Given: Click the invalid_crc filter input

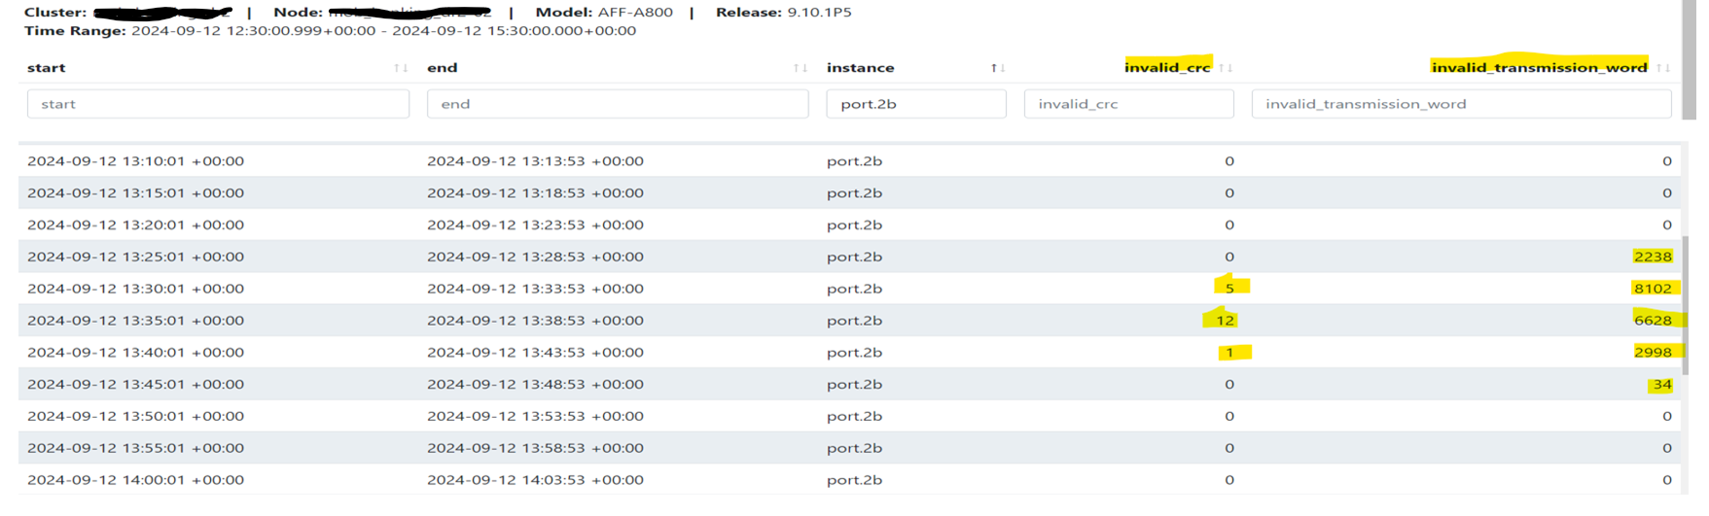Looking at the screenshot, I should coord(1128,104).
